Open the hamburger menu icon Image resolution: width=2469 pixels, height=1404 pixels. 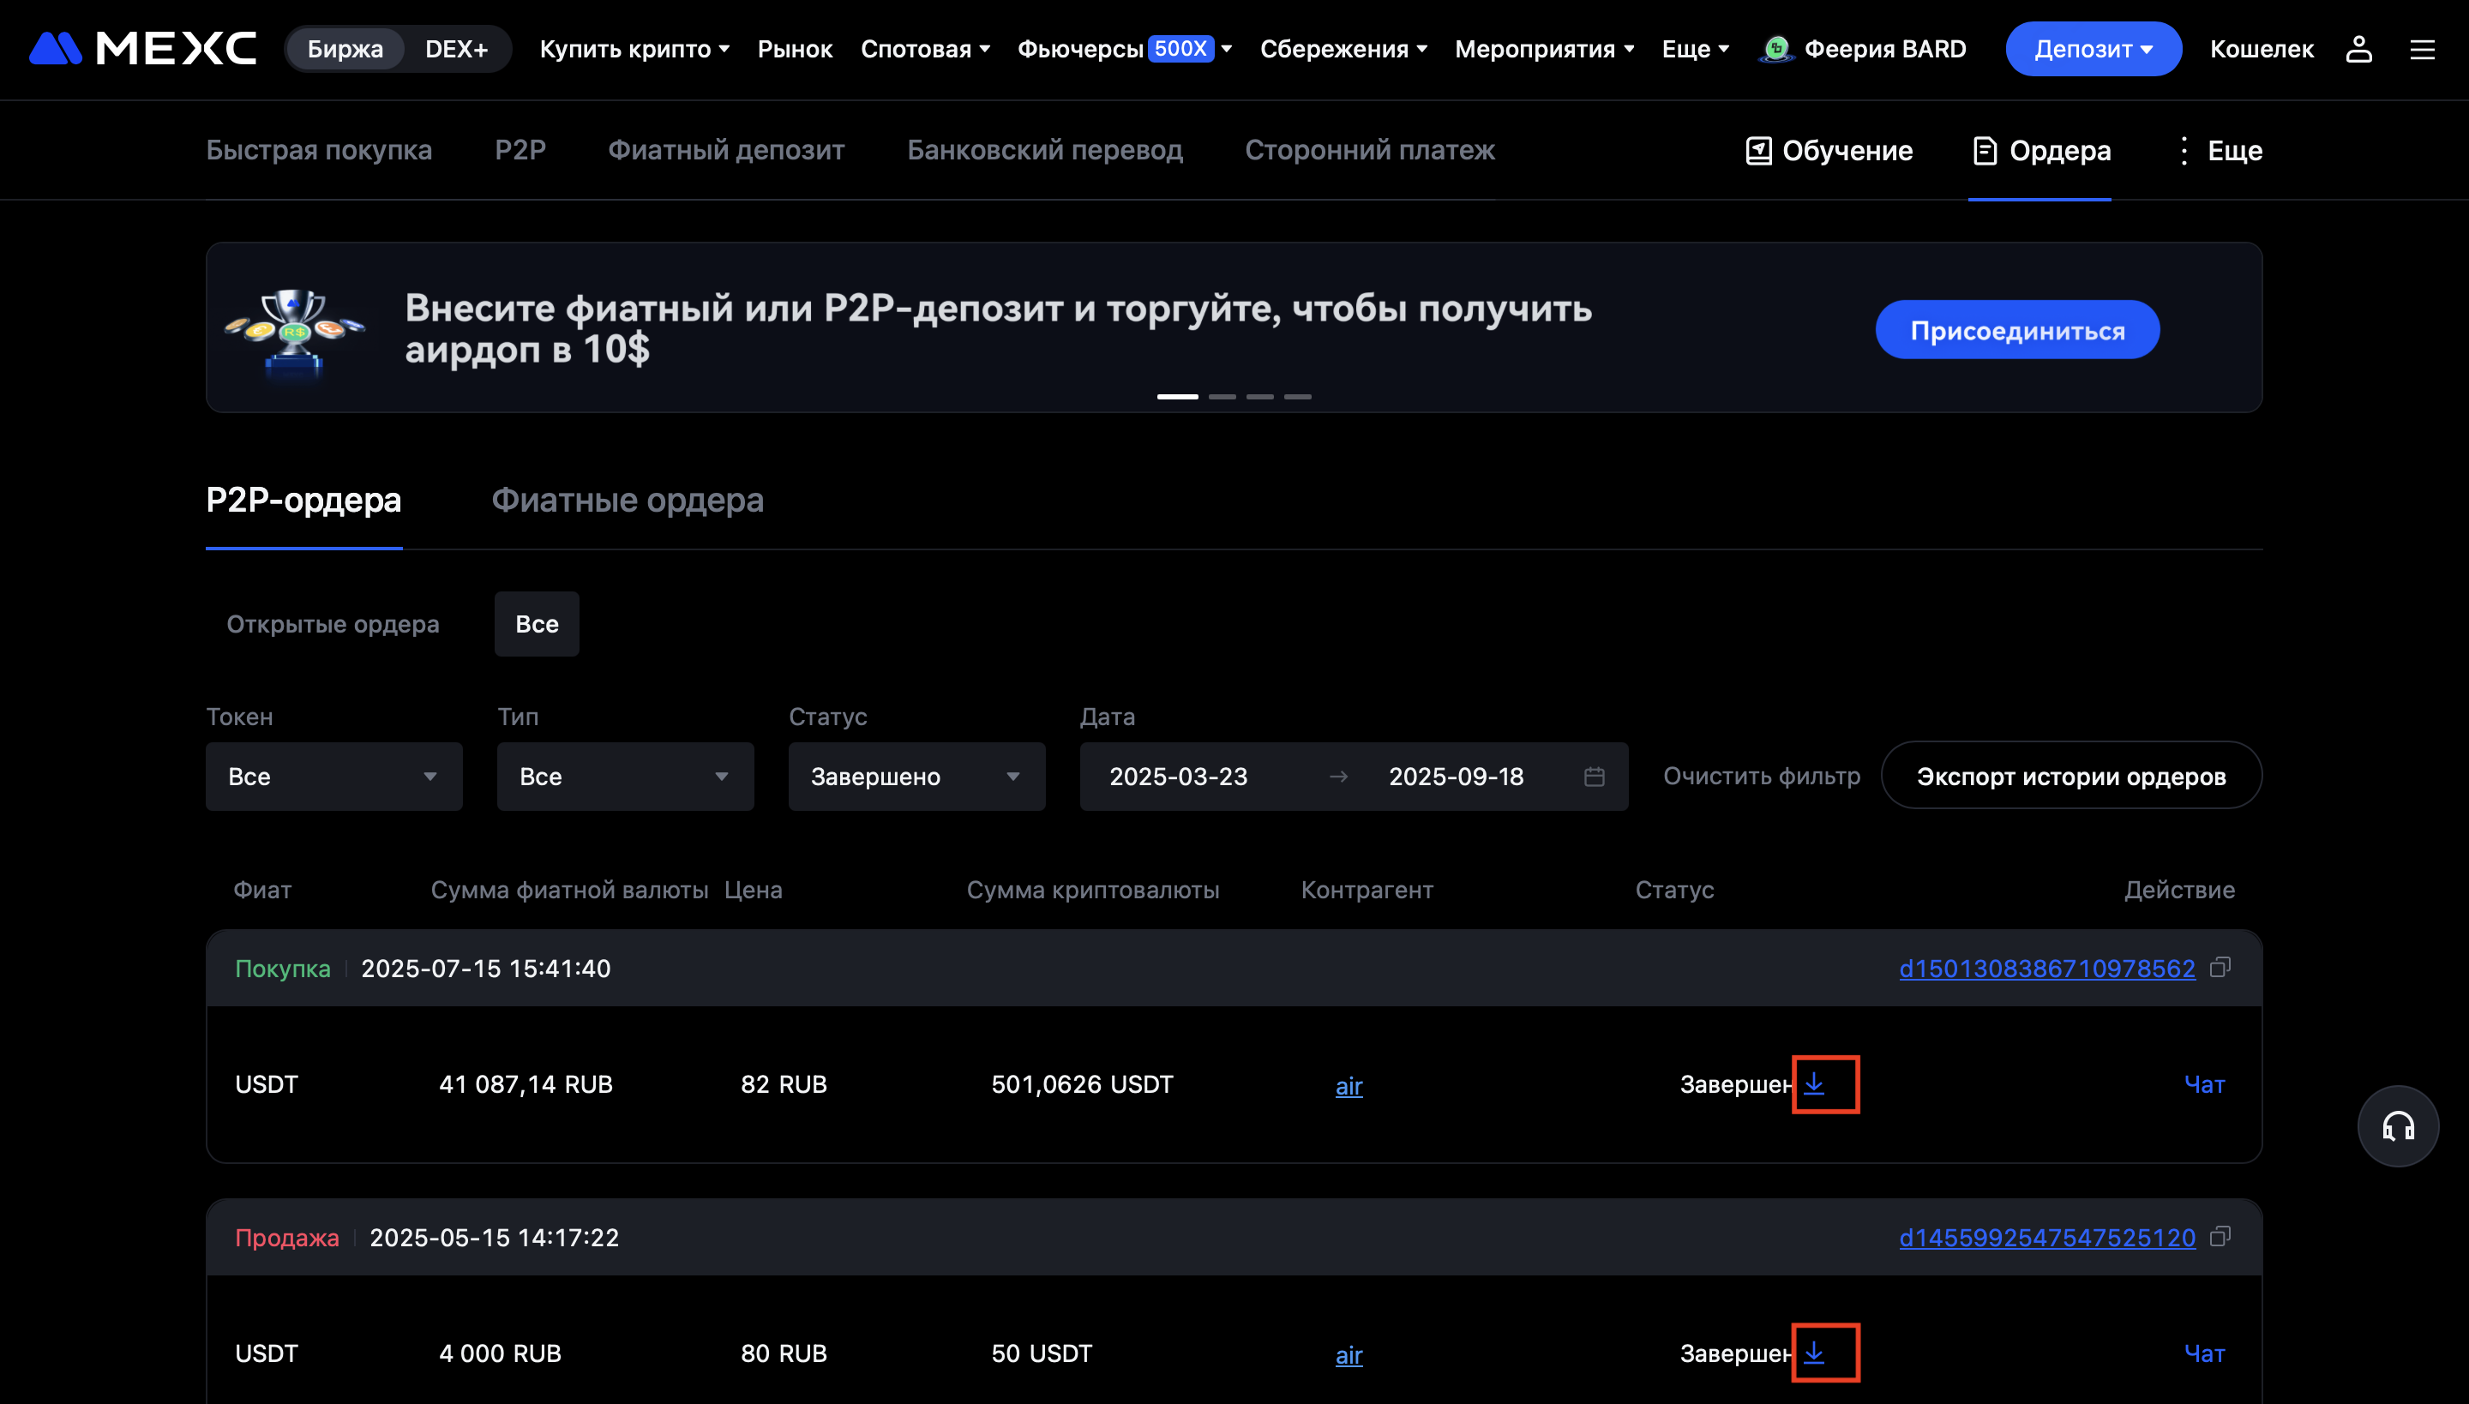pyautogui.click(x=2422, y=48)
